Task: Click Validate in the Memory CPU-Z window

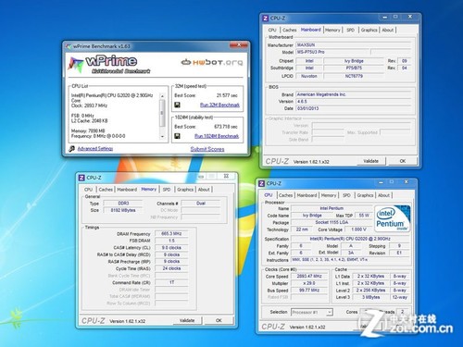Action: click(187, 320)
